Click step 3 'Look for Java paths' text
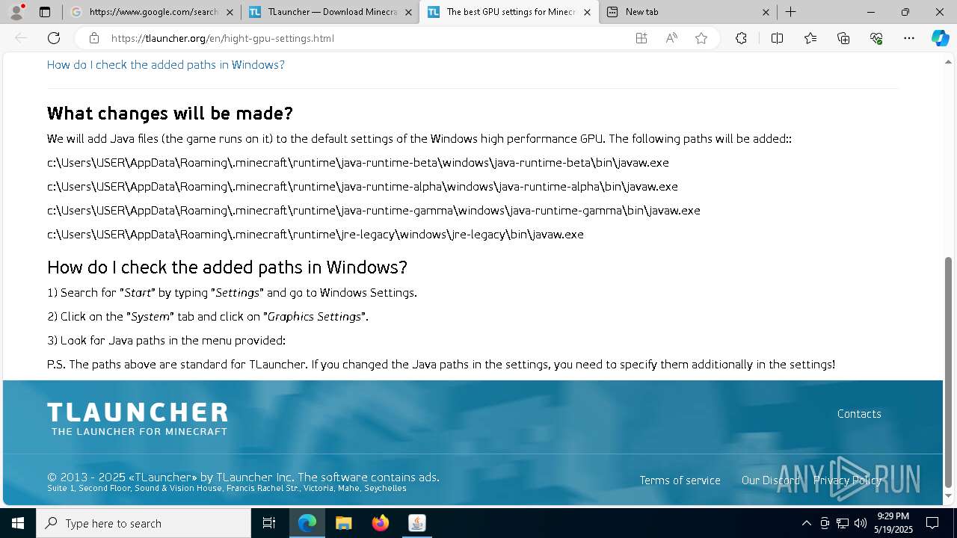 (x=166, y=341)
